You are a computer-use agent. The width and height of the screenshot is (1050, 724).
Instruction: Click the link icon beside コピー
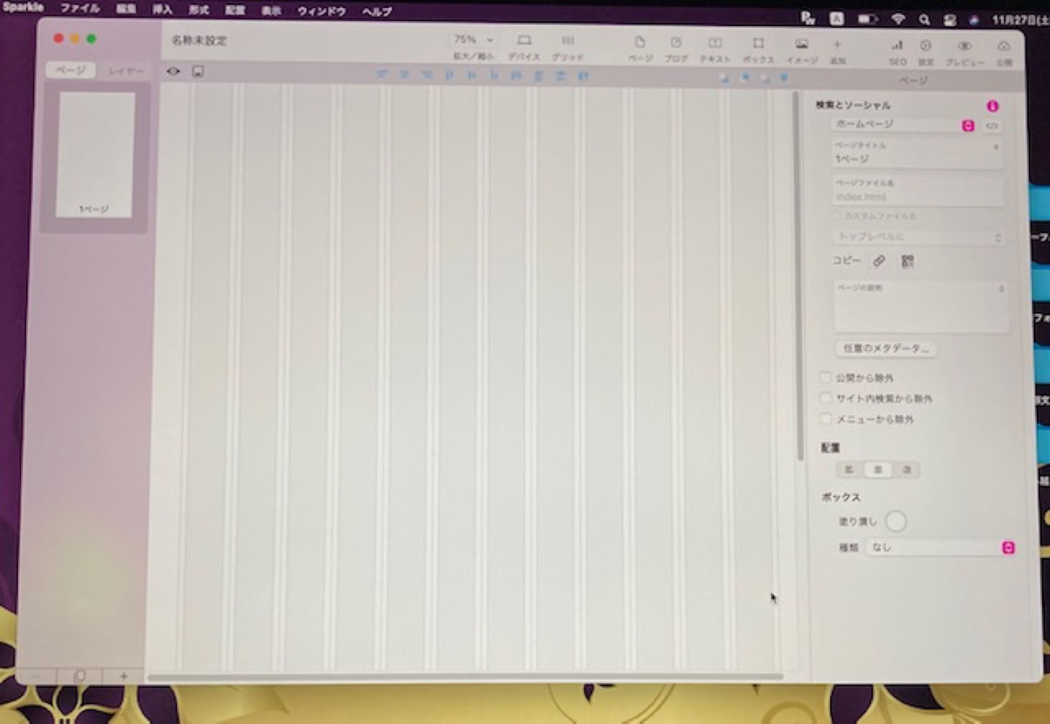coord(880,261)
